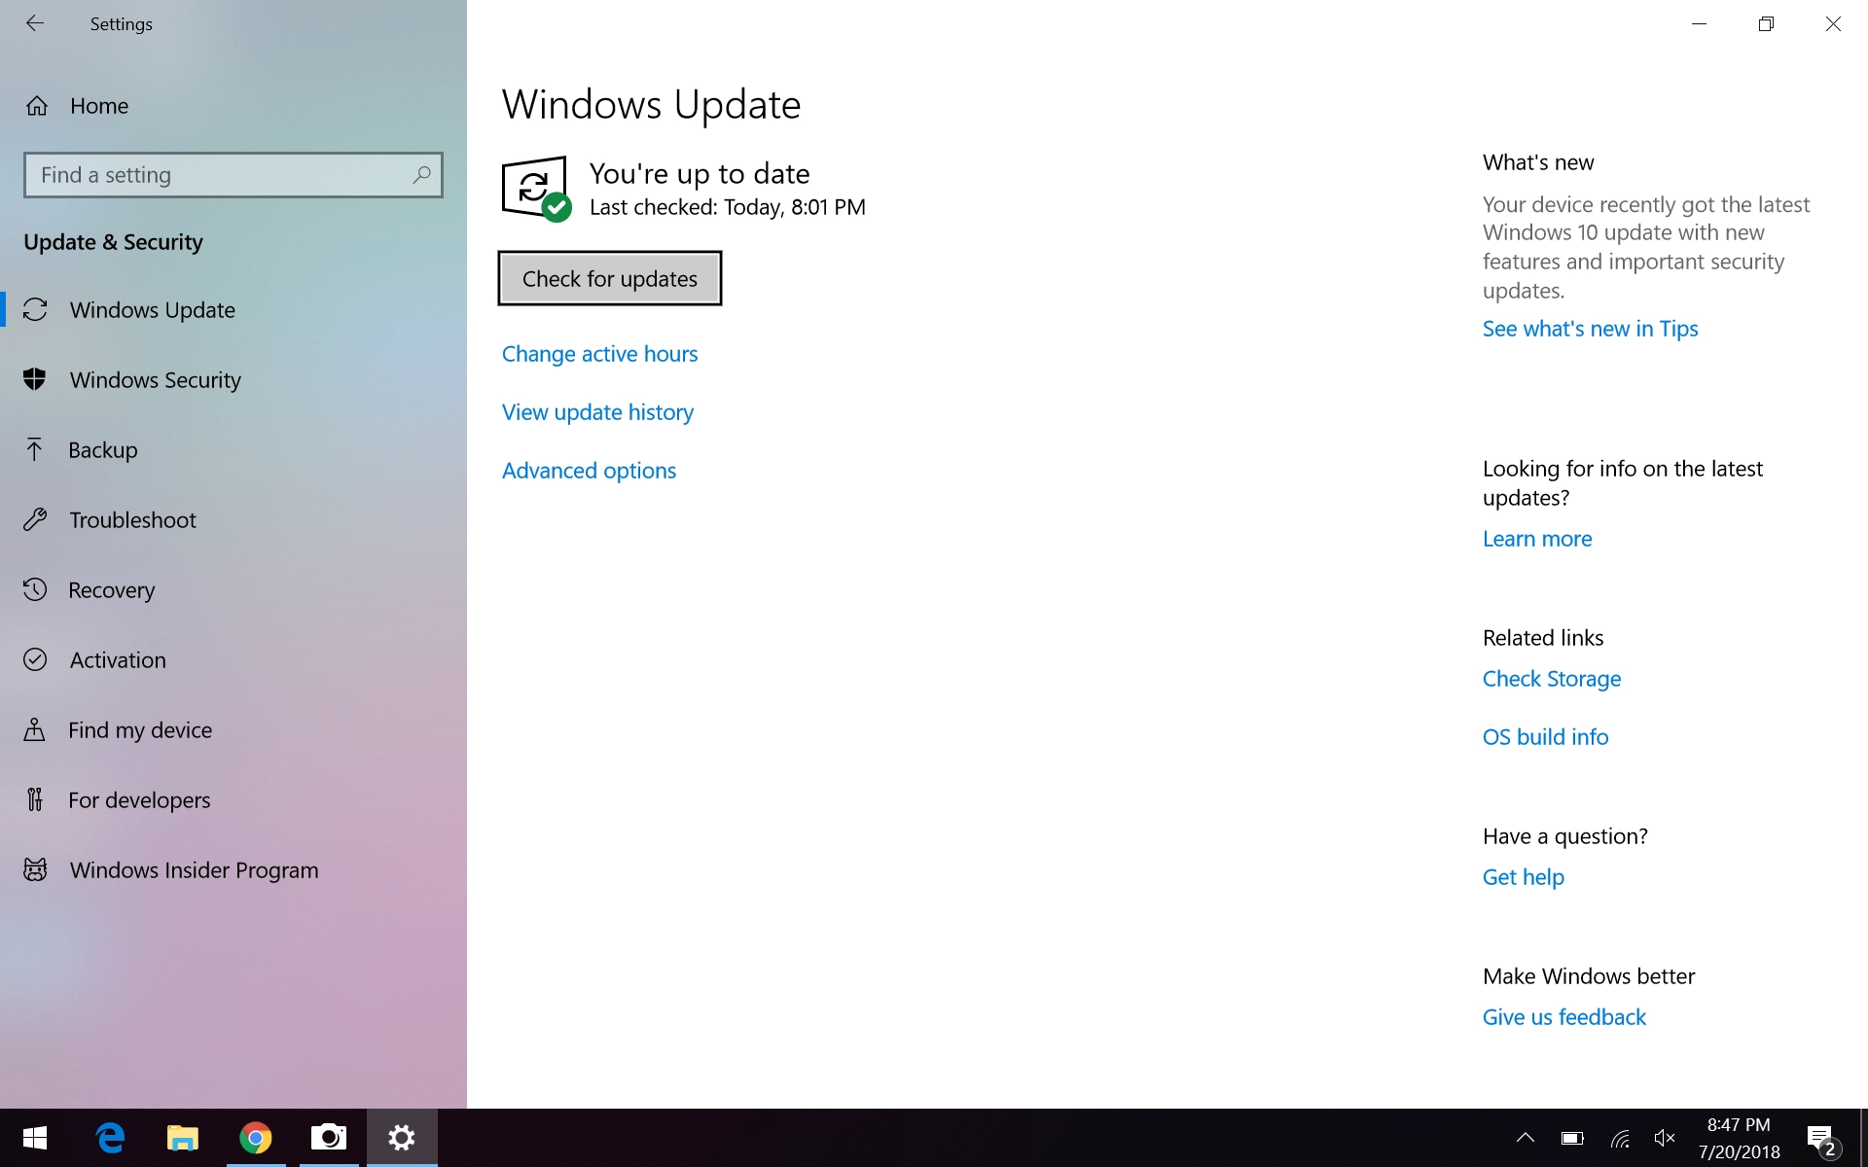Click the muted volume icon
Screen dimensions: 1868x1167
click(1665, 1138)
